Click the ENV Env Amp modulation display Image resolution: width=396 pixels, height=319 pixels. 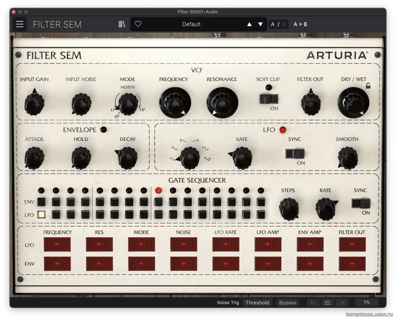click(310, 264)
